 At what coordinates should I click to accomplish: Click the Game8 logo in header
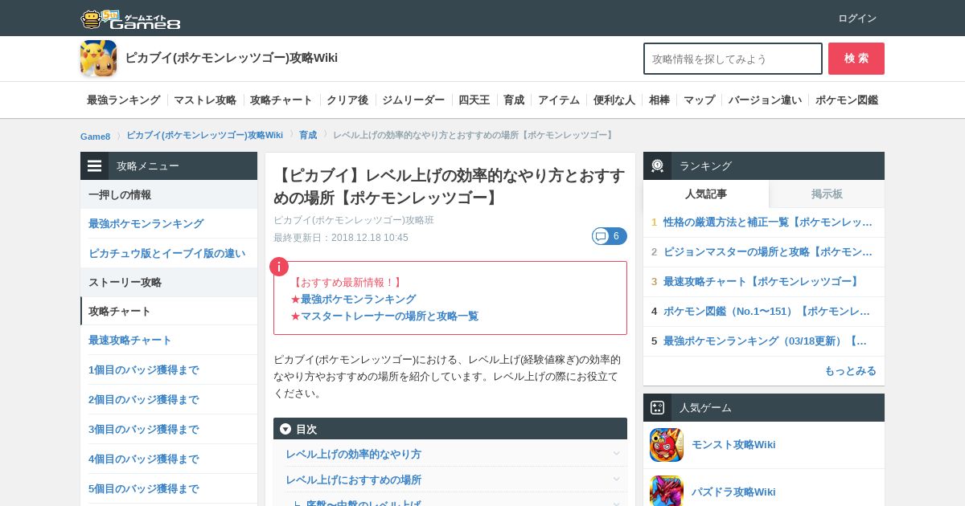(130, 18)
